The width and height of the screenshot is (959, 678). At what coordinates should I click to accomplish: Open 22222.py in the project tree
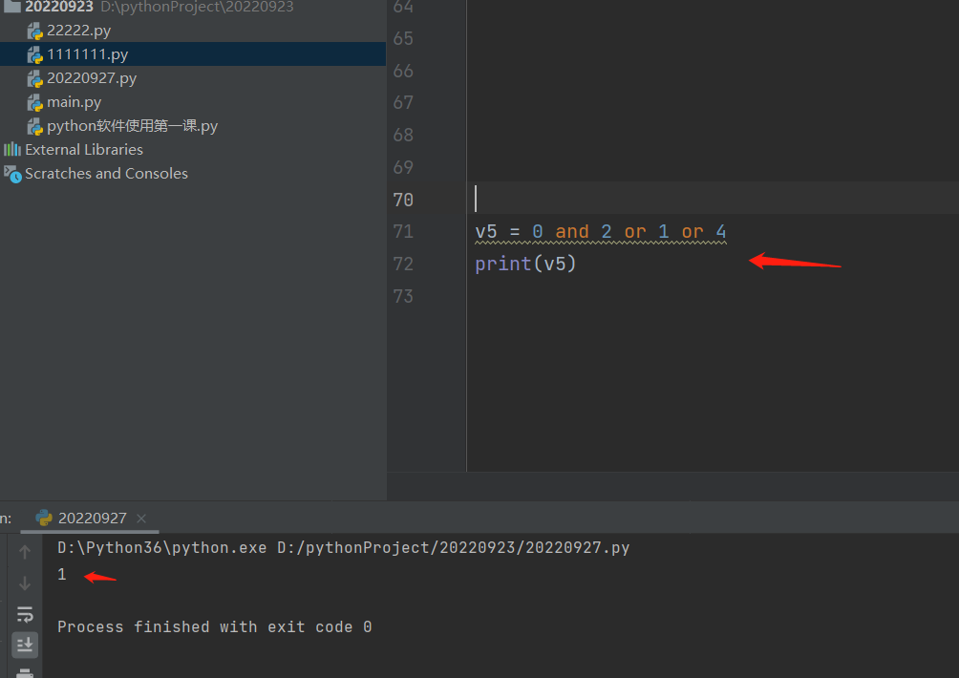coord(78,31)
